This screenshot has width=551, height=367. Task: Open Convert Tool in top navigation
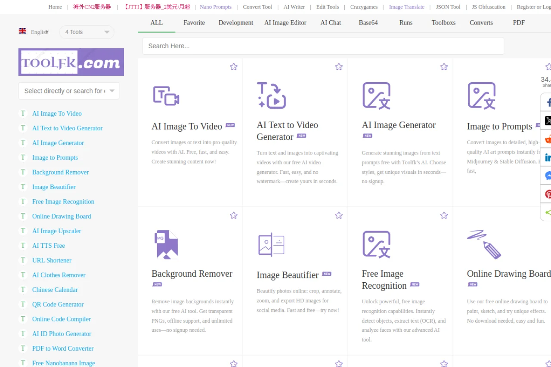point(257,7)
